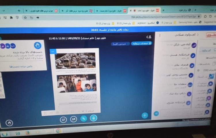Click the talking indicator صمدی سمانه
The width and height of the screenshot is (216, 138).
141,43
